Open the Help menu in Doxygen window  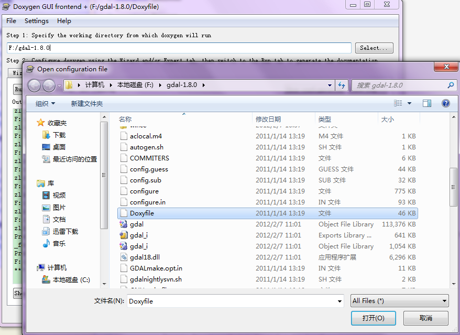64,21
